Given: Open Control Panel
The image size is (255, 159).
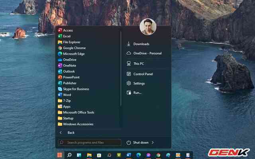Looking at the screenshot, I should tap(140, 74).
